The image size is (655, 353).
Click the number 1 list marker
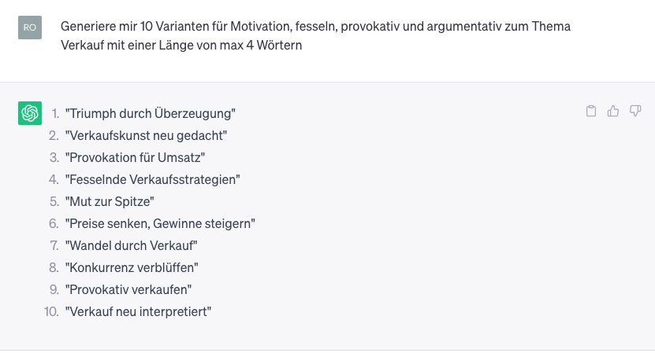(54, 113)
